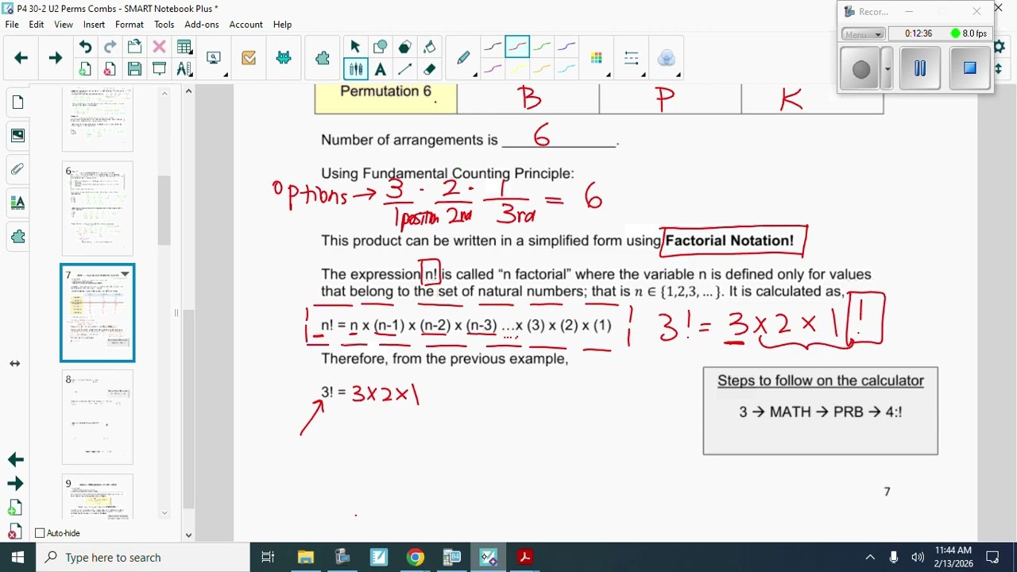Select the Pens tool
1017x572 pixels.
click(x=355, y=69)
